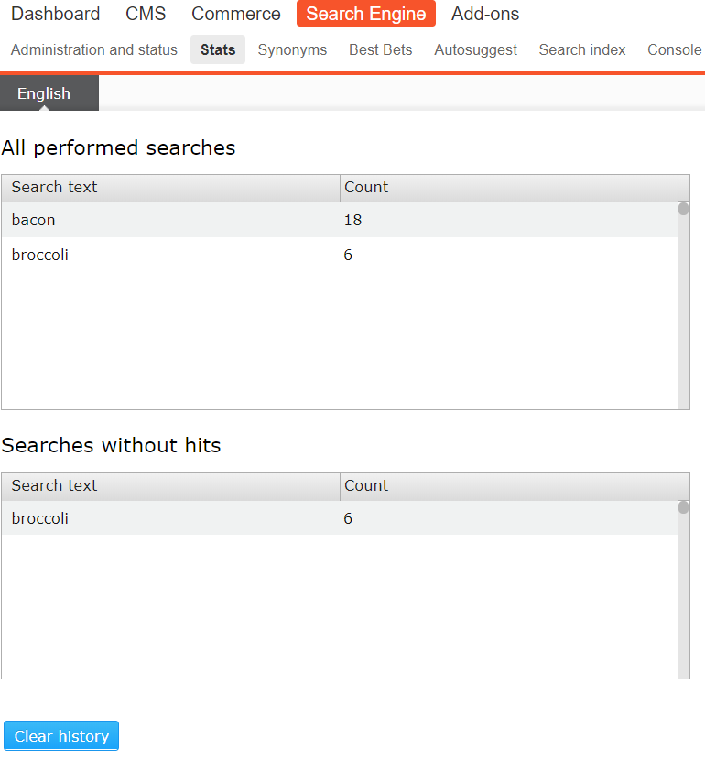Open the Dashboard menu
Viewport: 705px width, 760px height.
(x=55, y=14)
